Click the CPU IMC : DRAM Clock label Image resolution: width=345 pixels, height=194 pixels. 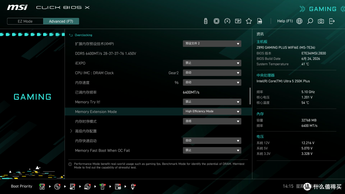pos(94,73)
